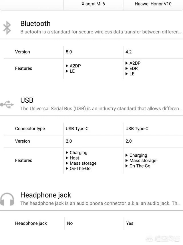The image size is (183, 245).
Task: Expand the truncated USB description text
Action: pyautogui.click(x=101, y=109)
